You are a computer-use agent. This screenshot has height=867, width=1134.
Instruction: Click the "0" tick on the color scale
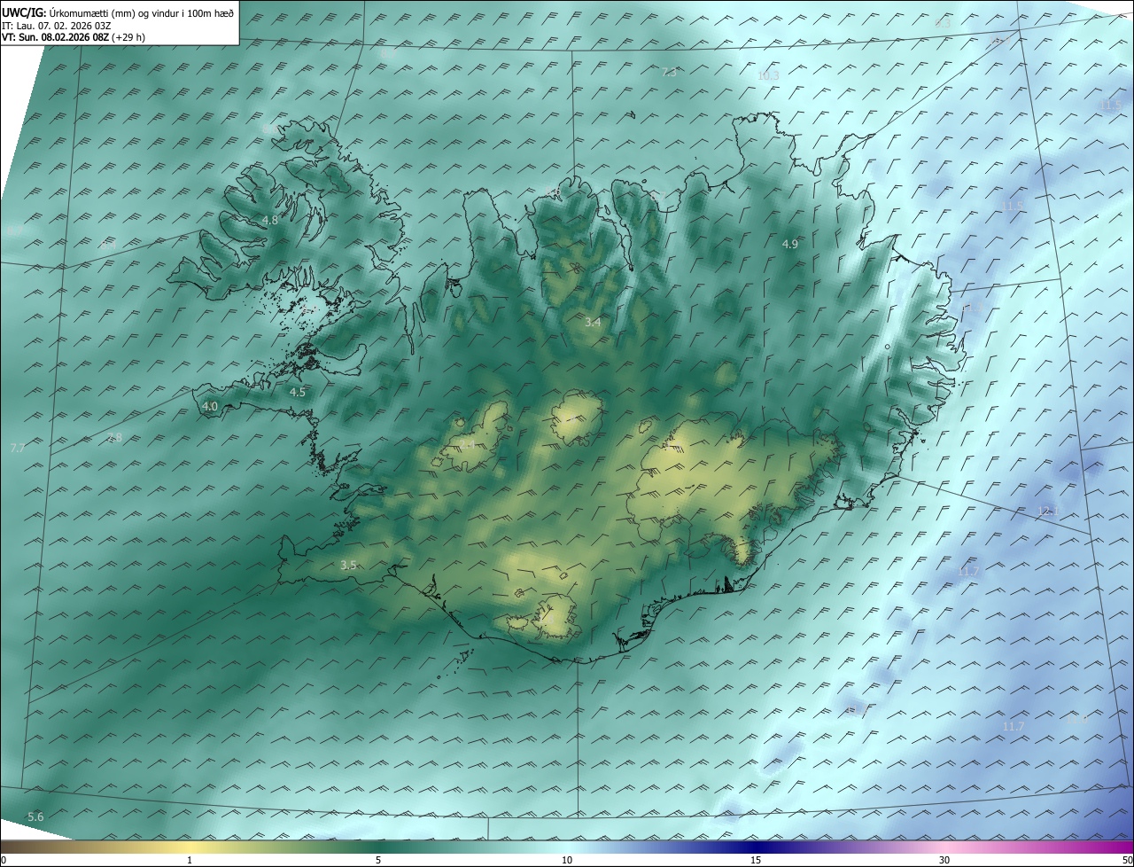tap(4, 861)
